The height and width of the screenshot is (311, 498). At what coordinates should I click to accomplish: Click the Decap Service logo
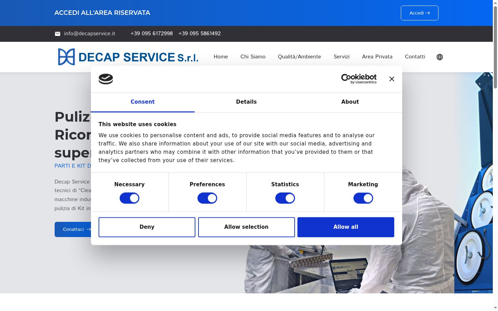128,57
